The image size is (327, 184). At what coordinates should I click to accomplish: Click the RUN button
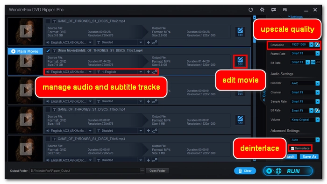[288, 171]
